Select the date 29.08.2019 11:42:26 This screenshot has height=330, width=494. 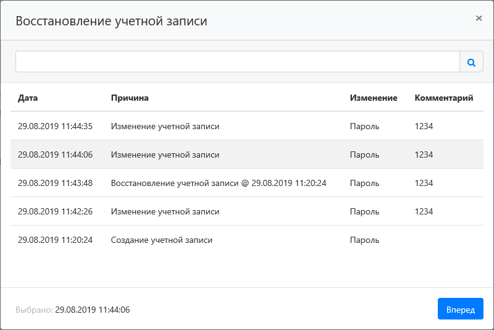pos(55,211)
